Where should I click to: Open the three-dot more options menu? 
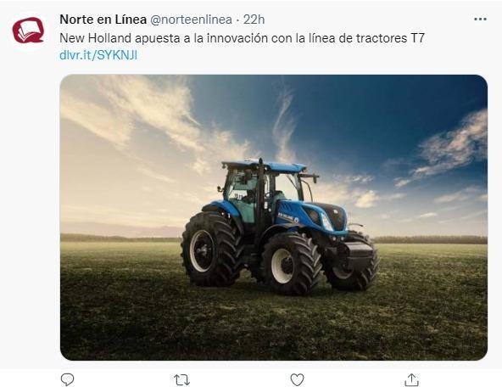point(480,20)
